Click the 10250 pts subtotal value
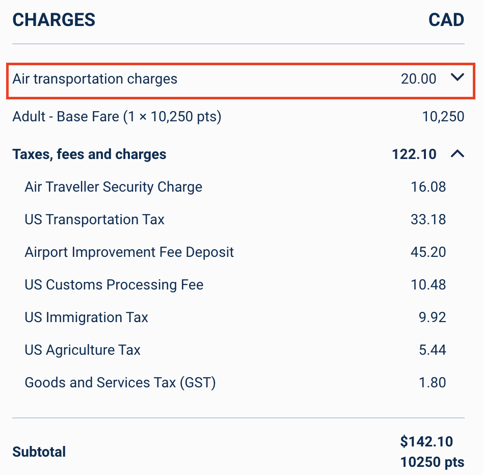The height and width of the screenshot is (475, 483). [x=432, y=462]
